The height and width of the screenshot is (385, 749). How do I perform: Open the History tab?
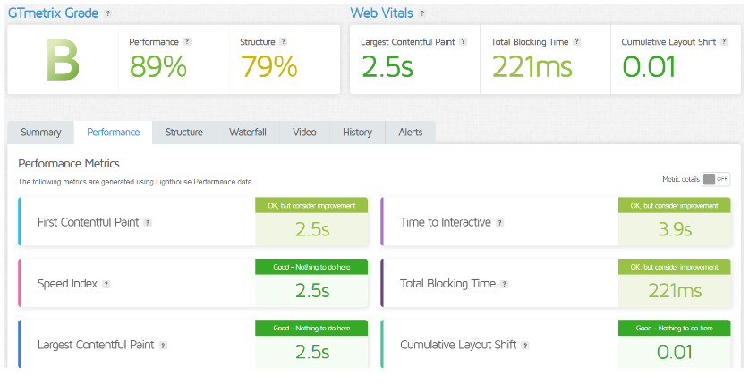357,133
